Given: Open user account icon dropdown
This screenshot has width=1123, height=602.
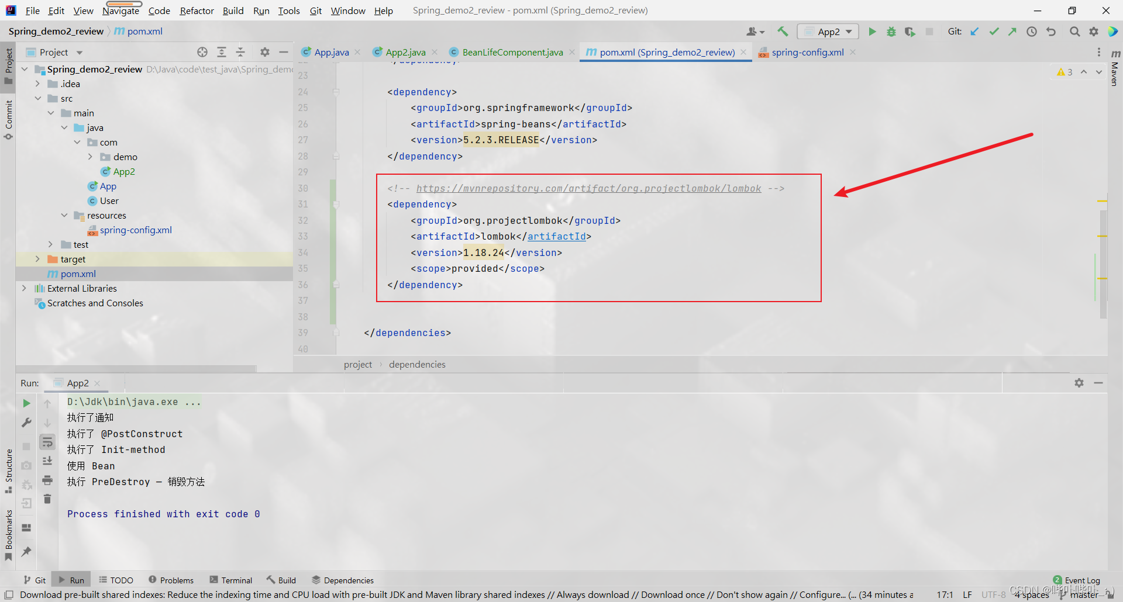Looking at the screenshot, I should tap(756, 32).
